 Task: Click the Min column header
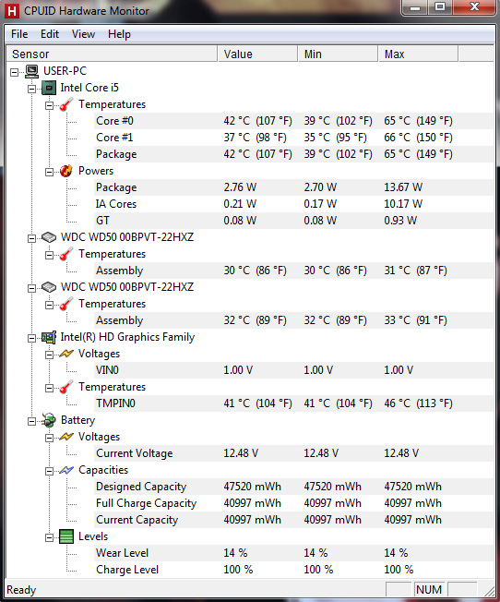(338, 54)
